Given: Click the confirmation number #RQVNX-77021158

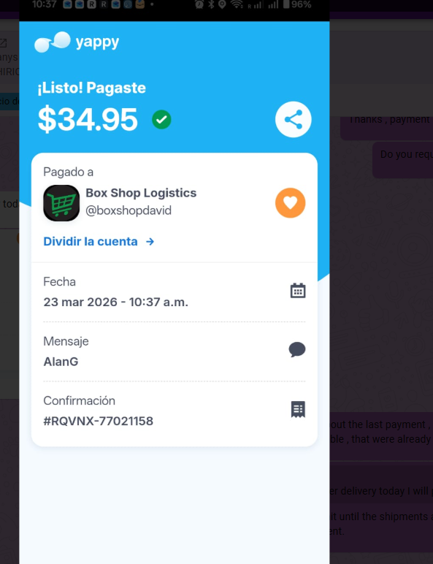Looking at the screenshot, I should click(98, 421).
